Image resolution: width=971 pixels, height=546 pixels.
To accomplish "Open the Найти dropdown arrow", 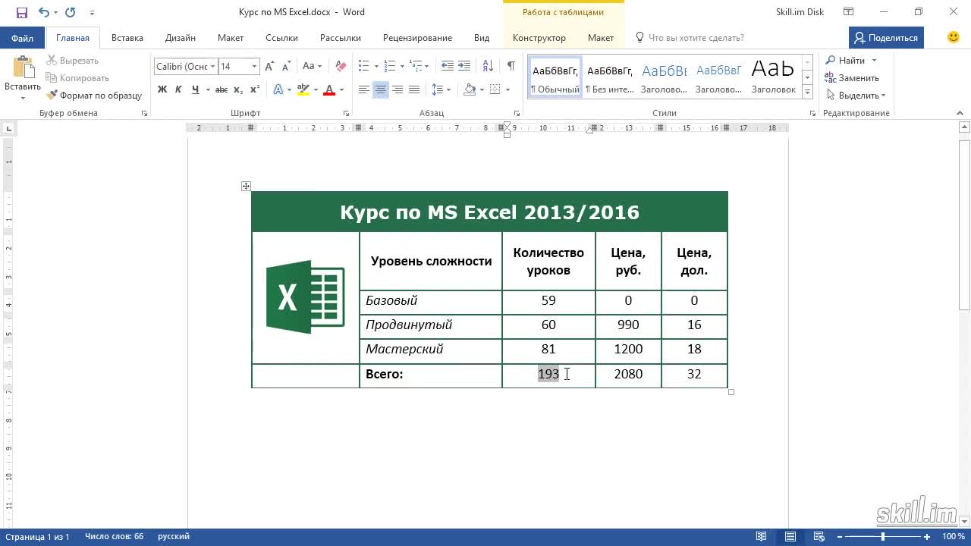I will click(x=874, y=61).
